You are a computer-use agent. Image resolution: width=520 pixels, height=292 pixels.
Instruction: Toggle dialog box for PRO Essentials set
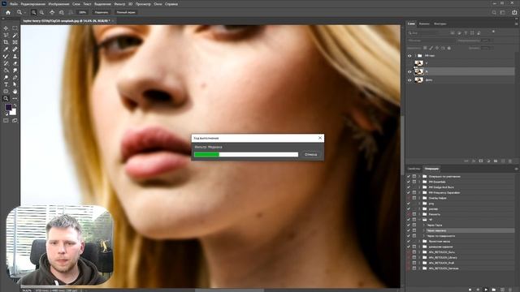pyautogui.click(x=414, y=182)
